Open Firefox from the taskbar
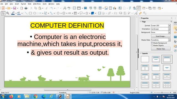The height and width of the screenshot is (99, 177). click(11, 97)
